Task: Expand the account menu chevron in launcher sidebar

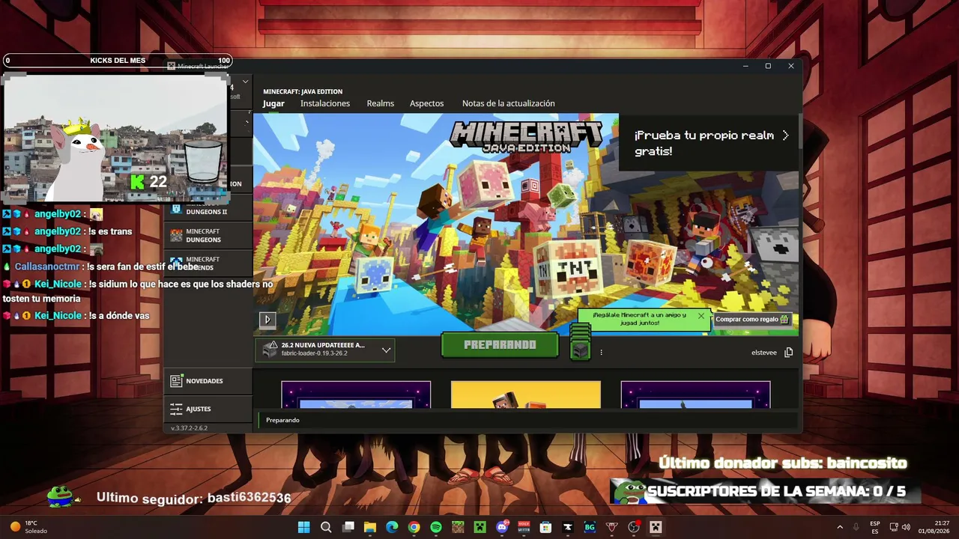Action: pyautogui.click(x=246, y=81)
